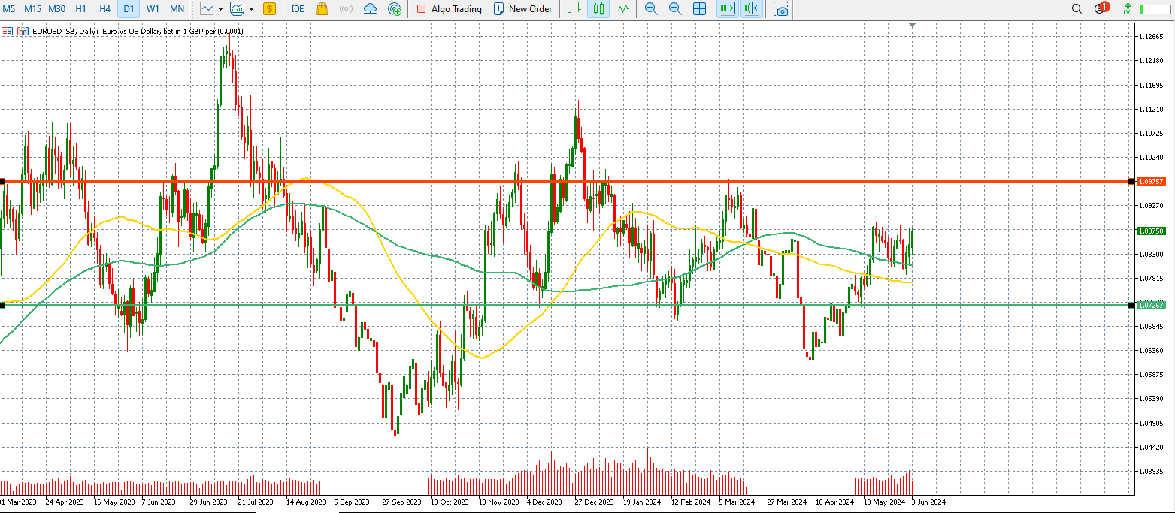The height and width of the screenshot is (513, 1175).
Task: Open the Market shopping bag icon
Action: pyautogui.click(x=322, y=9)
